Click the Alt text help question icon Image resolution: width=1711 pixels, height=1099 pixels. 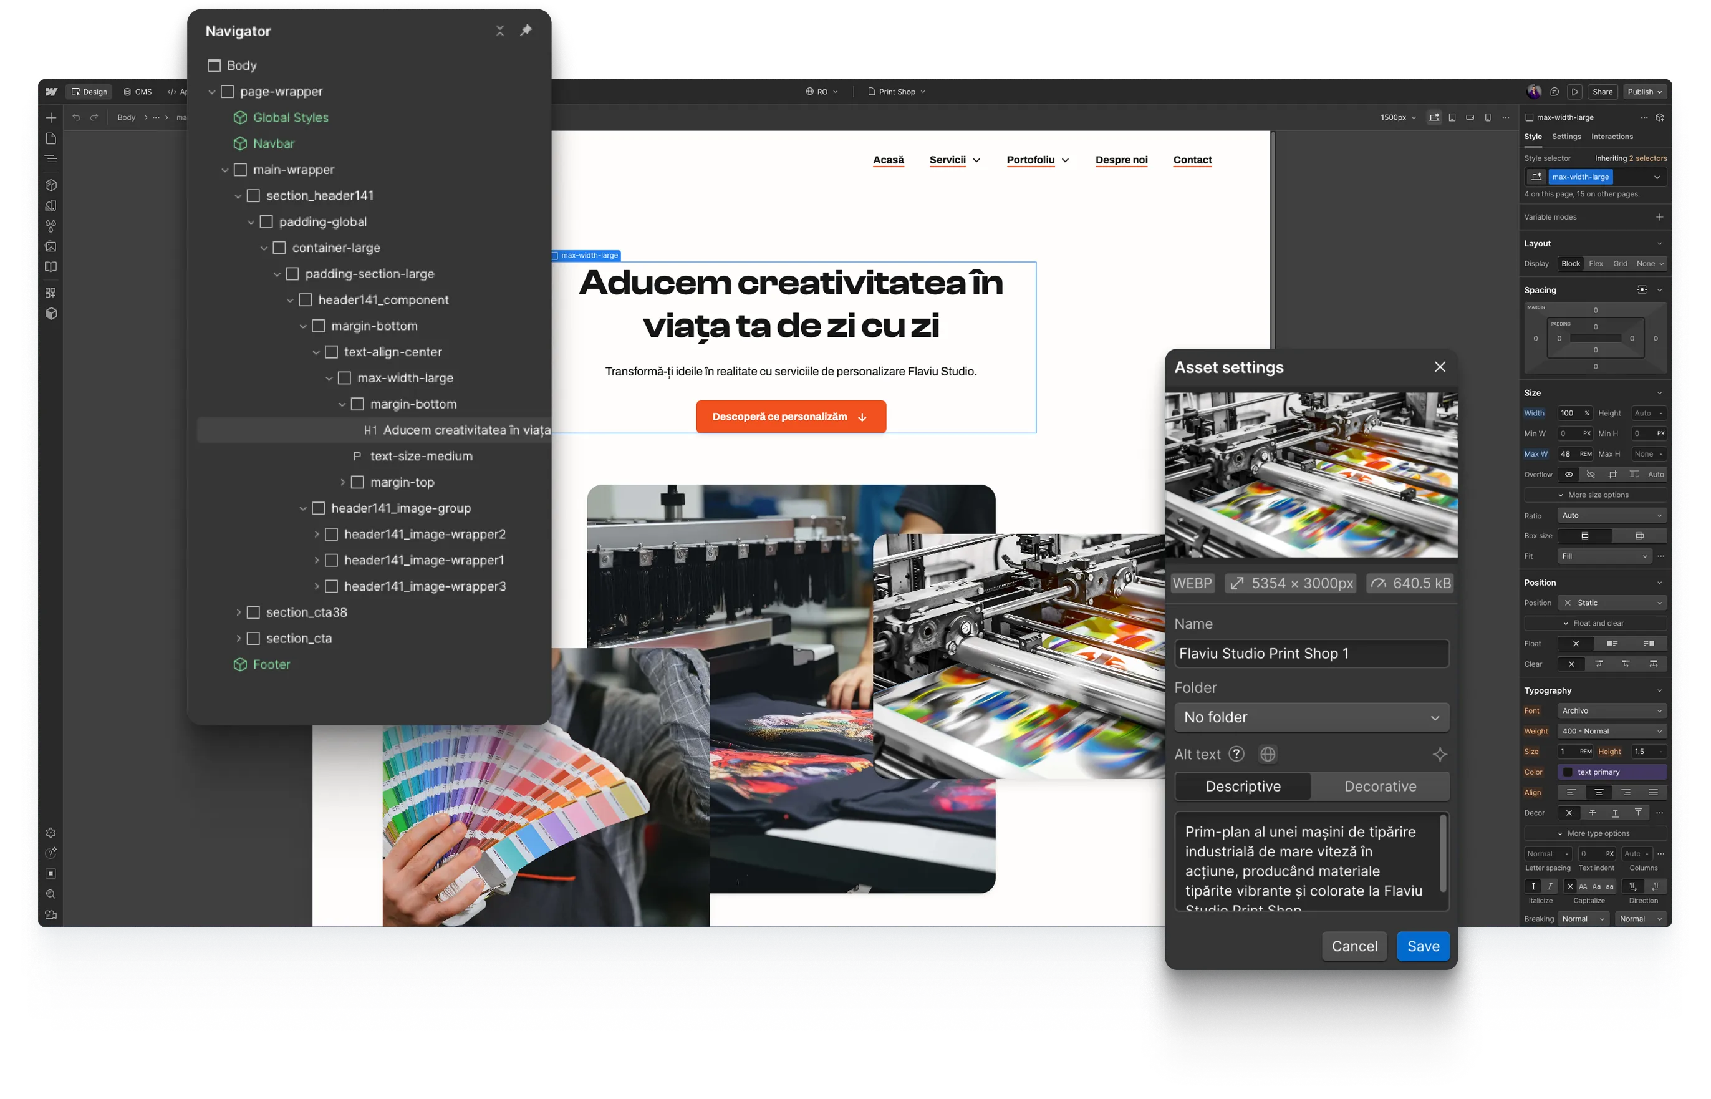tap(1236, 754)
